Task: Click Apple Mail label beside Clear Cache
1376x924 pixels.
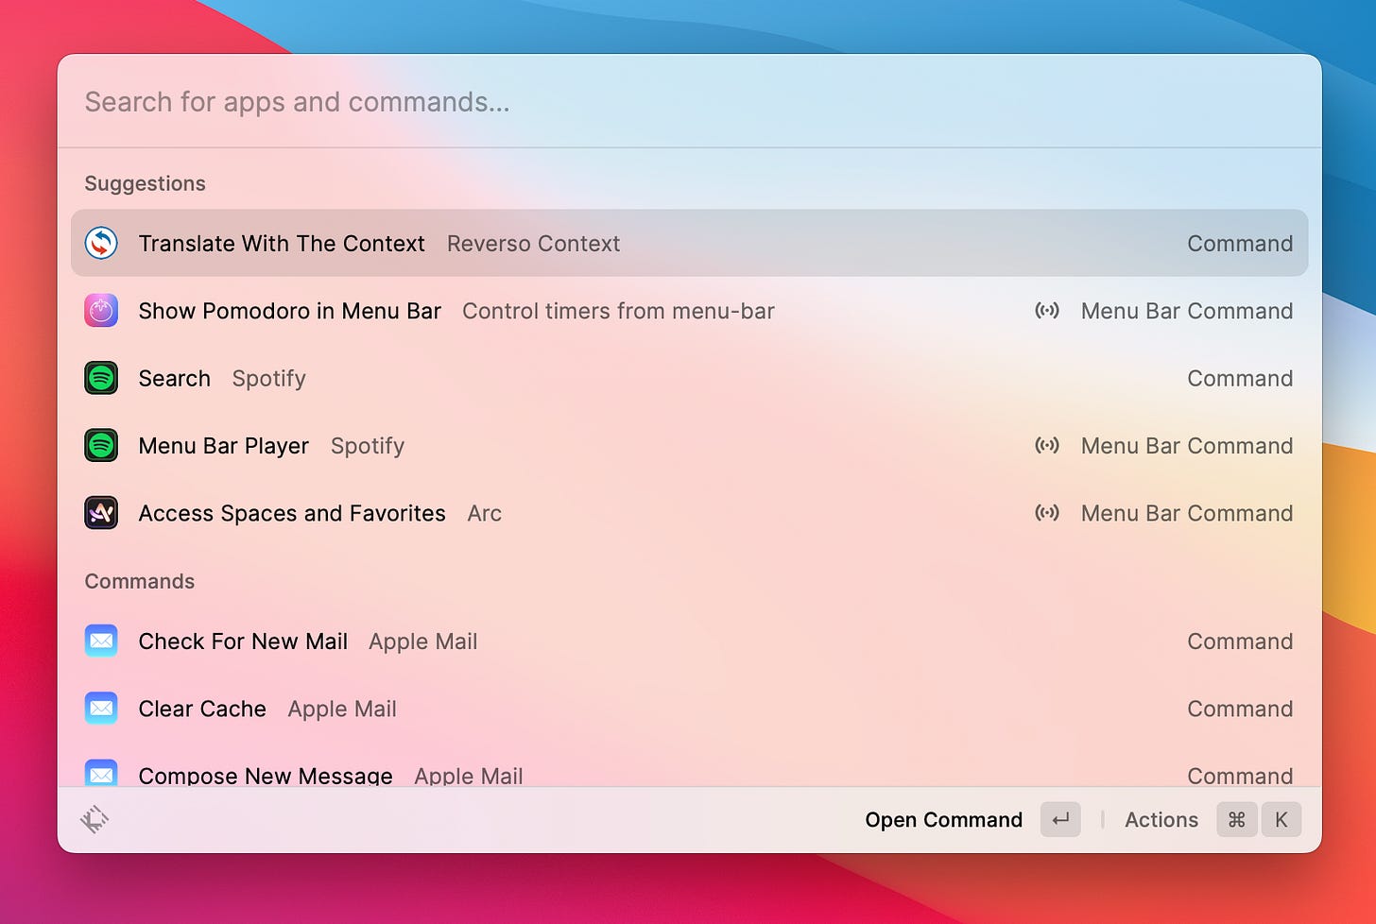Action: pos(342,710)
